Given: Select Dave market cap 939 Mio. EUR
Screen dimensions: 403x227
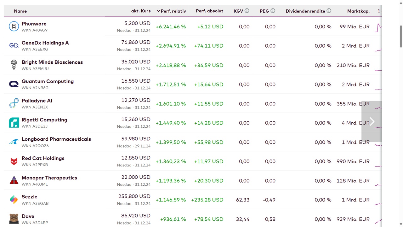Looking at the screenshot, I should click(x=353, y=219).
